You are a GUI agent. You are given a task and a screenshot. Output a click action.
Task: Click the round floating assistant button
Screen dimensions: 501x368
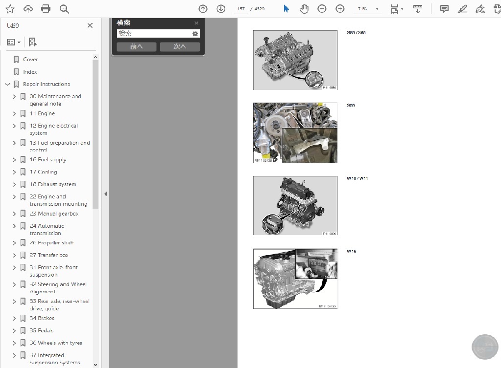pos(485,347)
